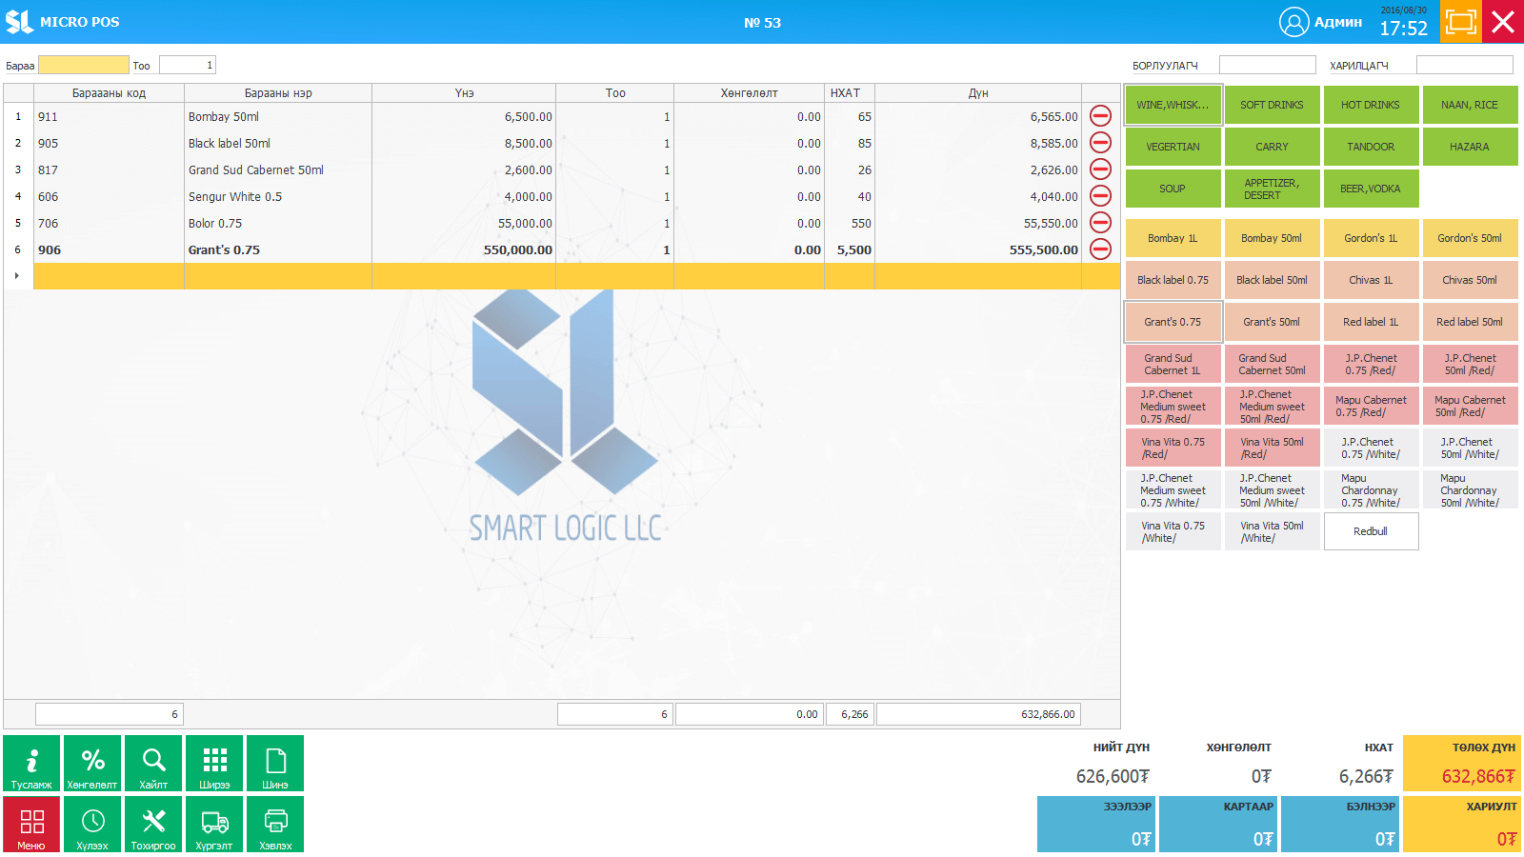
Task: Select Grand Sud Cabernet 1L
Action: tap(1173, 364)
